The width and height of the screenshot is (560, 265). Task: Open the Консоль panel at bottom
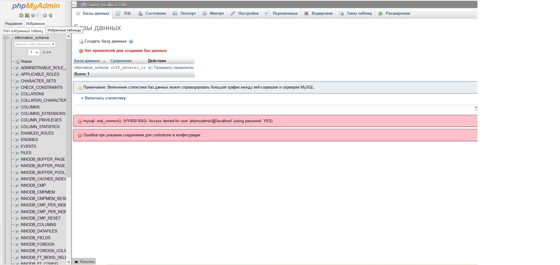coord(84,261)
